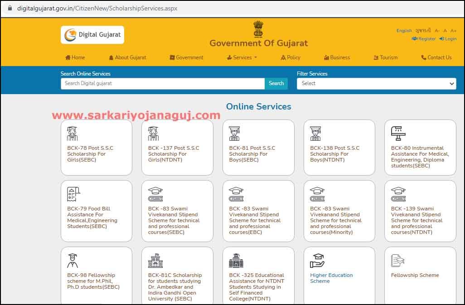Open the Services navigation dropdown
Viewport: 465px width, 305px height.
pos(241,57)
